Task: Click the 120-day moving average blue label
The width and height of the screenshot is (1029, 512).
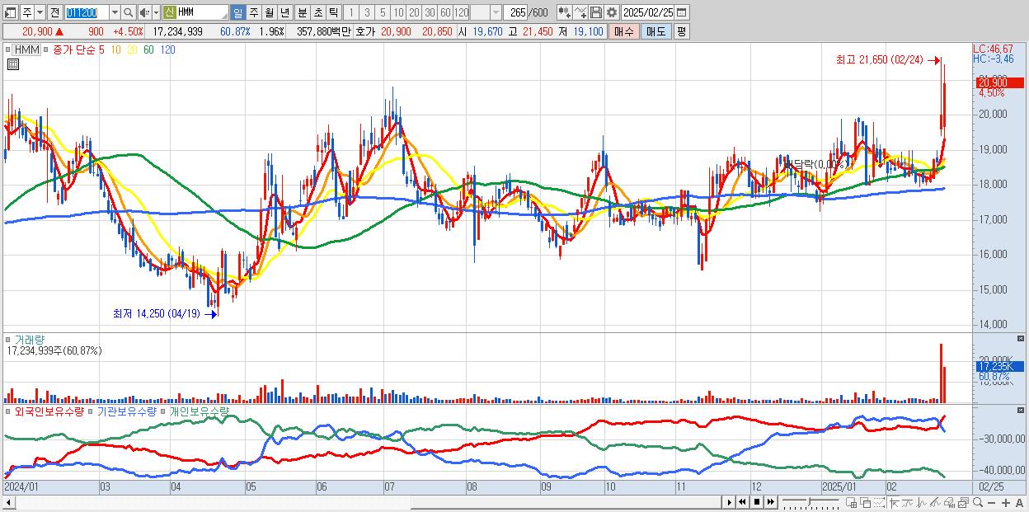Action: [167, 49]
